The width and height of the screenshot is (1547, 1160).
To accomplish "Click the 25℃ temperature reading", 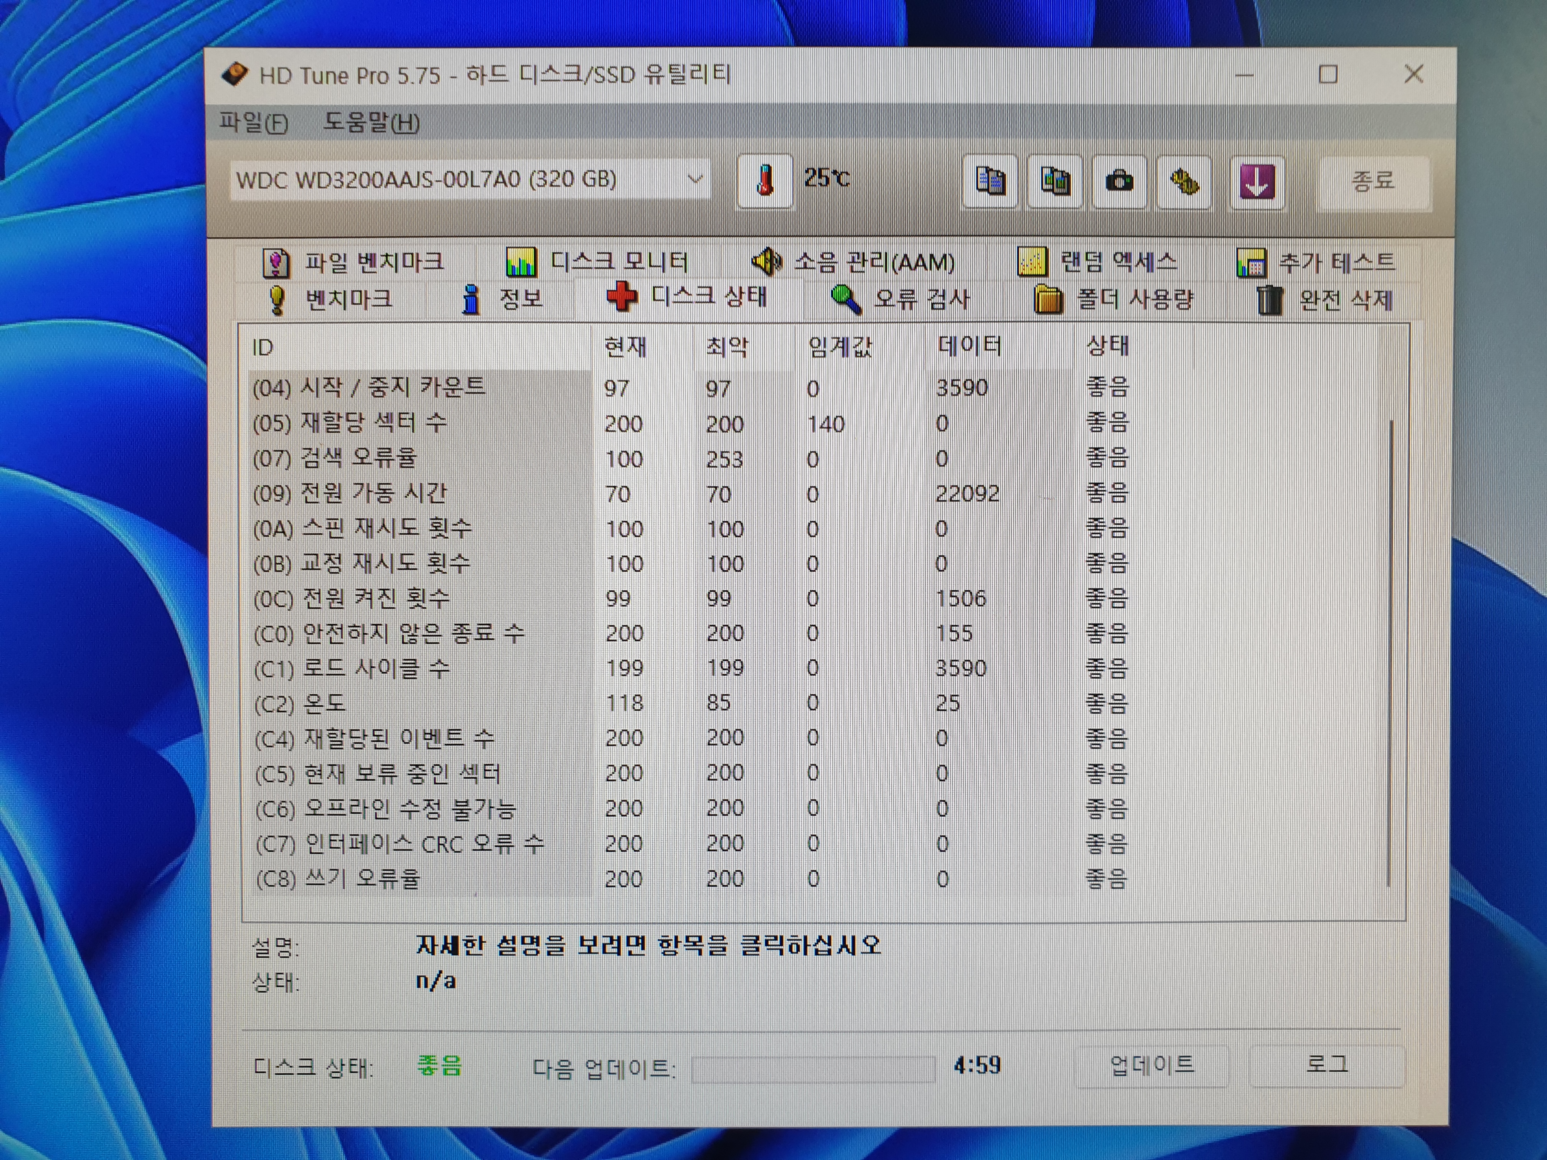I will tap(827, 178).
